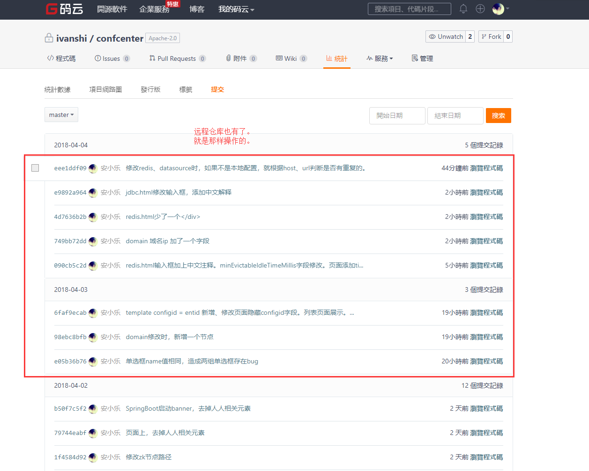Open the 管理 management tab
589x471 pixels.
tap(422, 58)
